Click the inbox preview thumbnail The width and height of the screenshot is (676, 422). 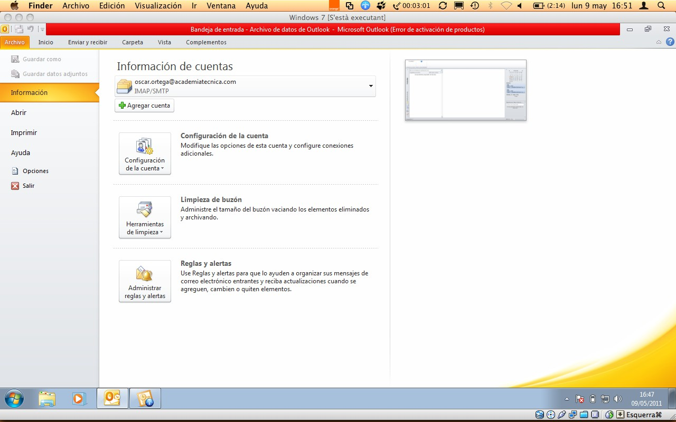[466, 90]
